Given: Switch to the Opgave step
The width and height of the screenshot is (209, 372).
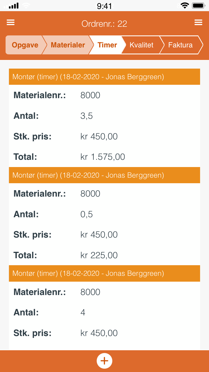Looking at the screenshot, I should pos(25,45).
